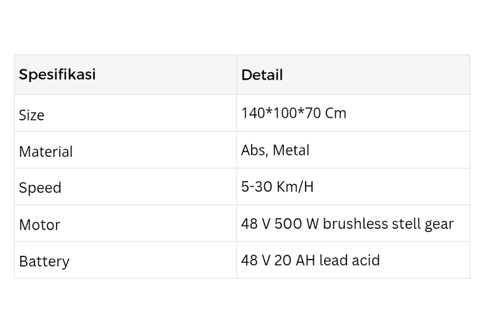Image resolution: width=482 pixels, height=321 pixels.
Task: Select the Size row label
Action: pos(31,115)
